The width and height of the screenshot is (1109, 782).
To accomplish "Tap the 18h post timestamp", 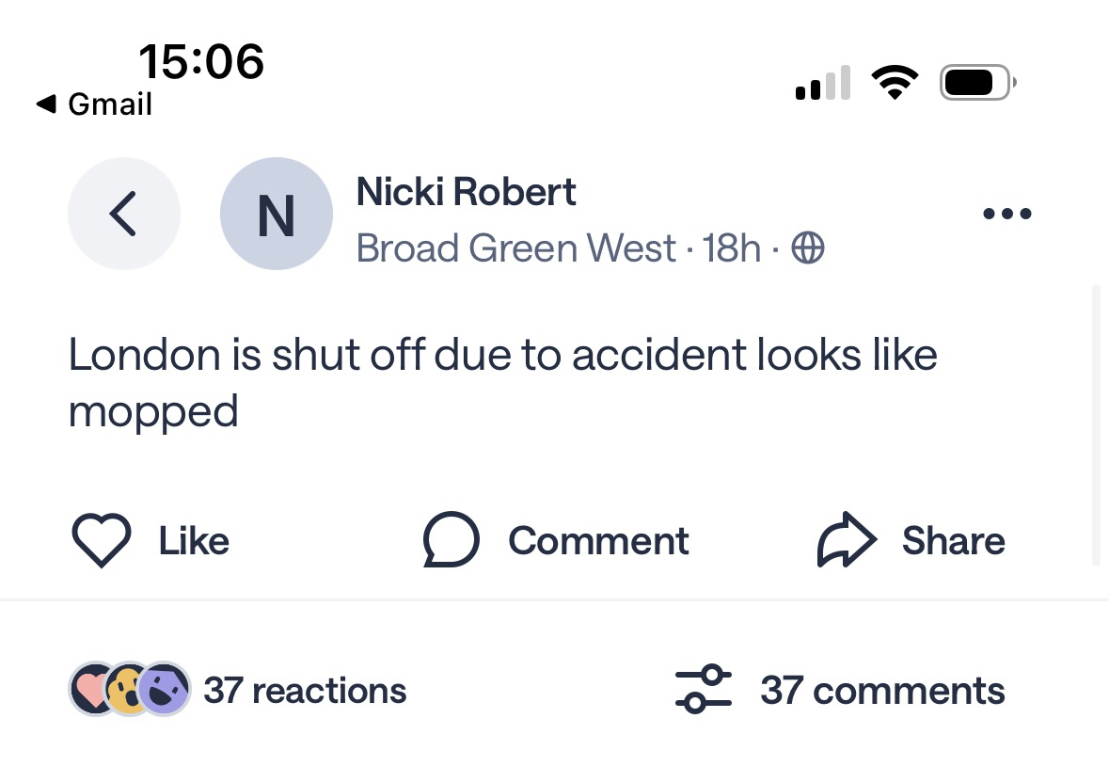I will click(731, 248).
